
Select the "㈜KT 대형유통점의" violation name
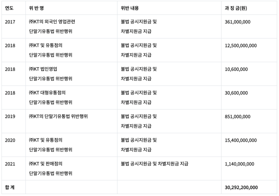coord(47,93)
